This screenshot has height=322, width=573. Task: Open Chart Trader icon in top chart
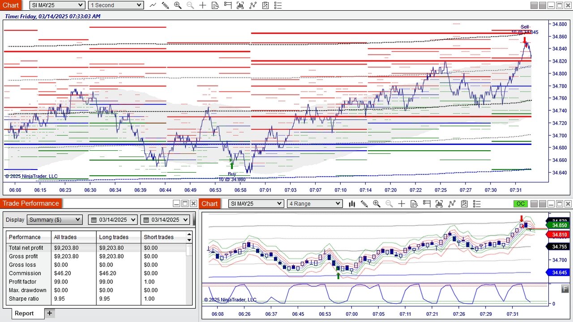pyautogui.click(x=228, y=5)
